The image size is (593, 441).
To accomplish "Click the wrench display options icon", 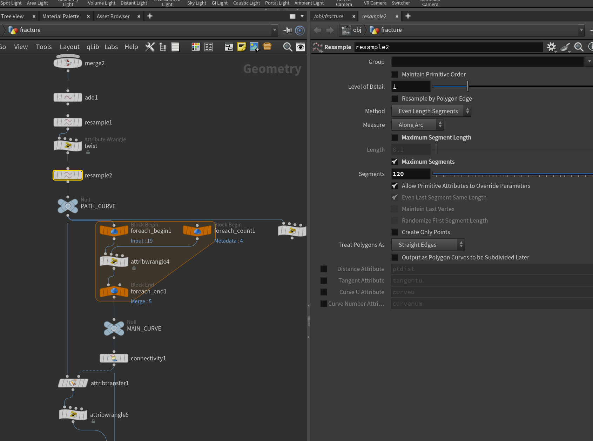I will coord(150,47).
